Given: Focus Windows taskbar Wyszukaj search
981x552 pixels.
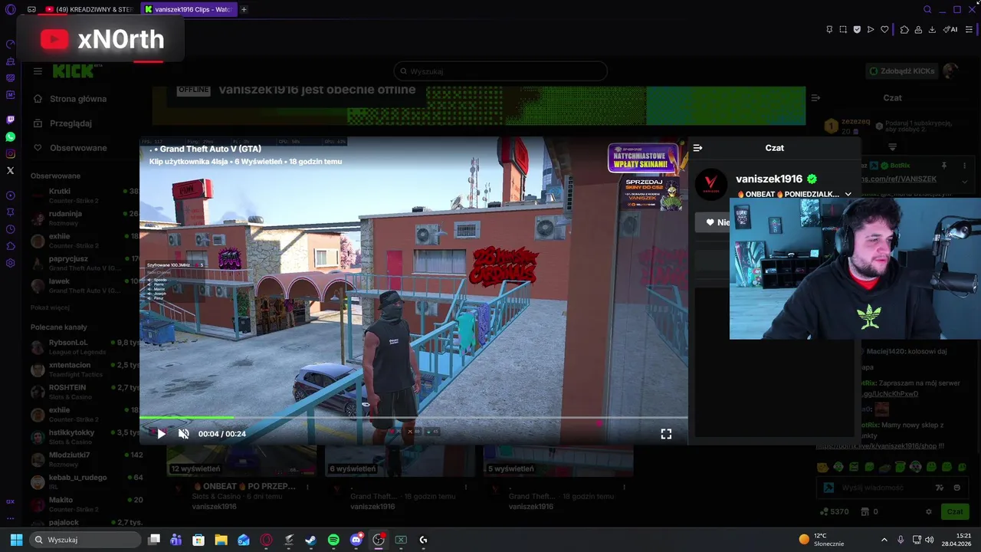Looking at the screenshot, I should (86, 540).
